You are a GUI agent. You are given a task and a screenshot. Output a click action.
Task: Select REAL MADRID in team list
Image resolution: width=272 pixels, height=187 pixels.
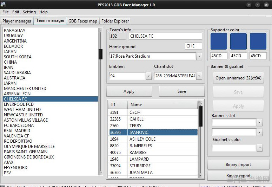coord(51,131)
